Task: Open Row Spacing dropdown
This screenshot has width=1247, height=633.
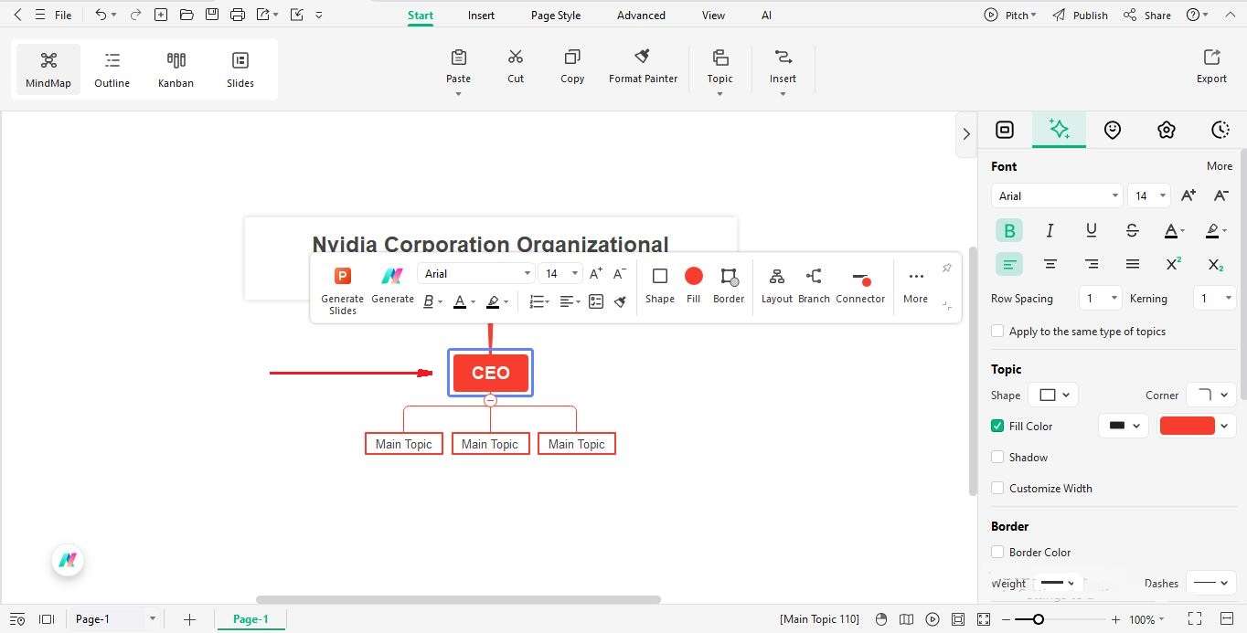Action: (x=1100, y=298)
